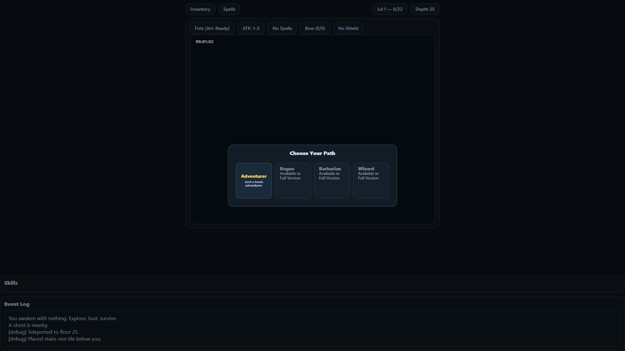Click the Event Log header
The height and width of the screenshot is (351, 625).
(17, 304)
